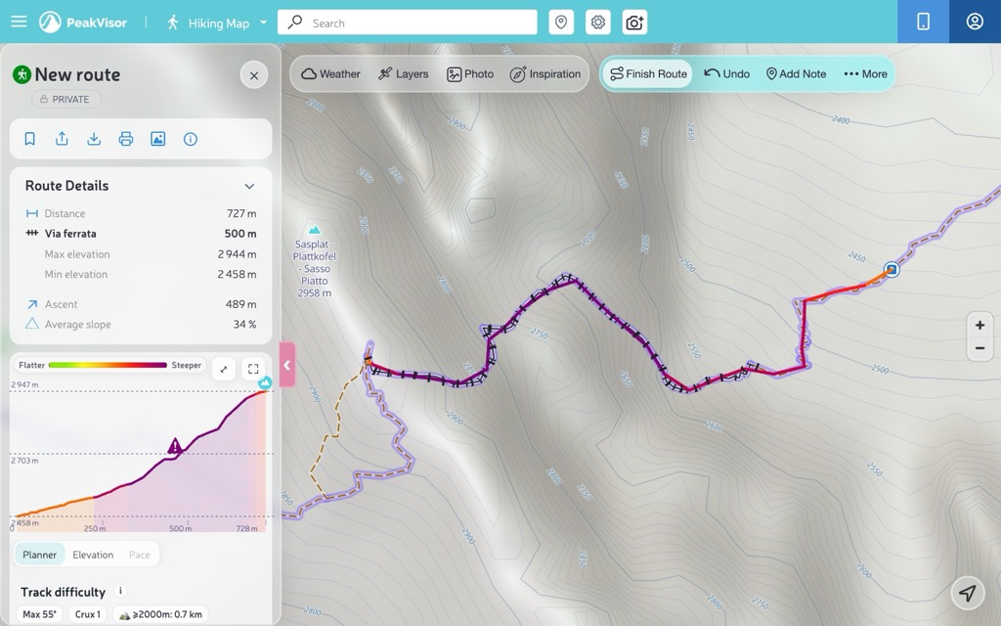
Task: Open route image export icon
Action: pyautogui.click(x=157, y=139)
